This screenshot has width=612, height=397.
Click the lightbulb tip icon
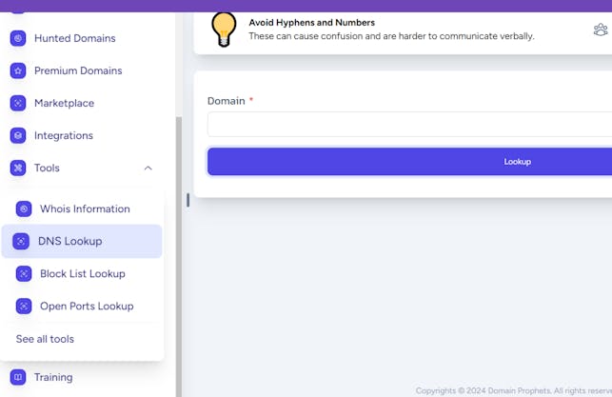224,30
